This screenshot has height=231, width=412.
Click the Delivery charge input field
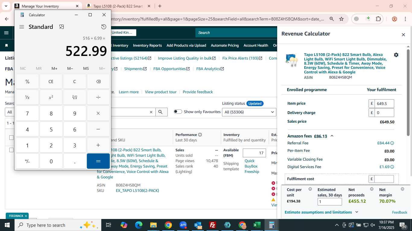384,113
